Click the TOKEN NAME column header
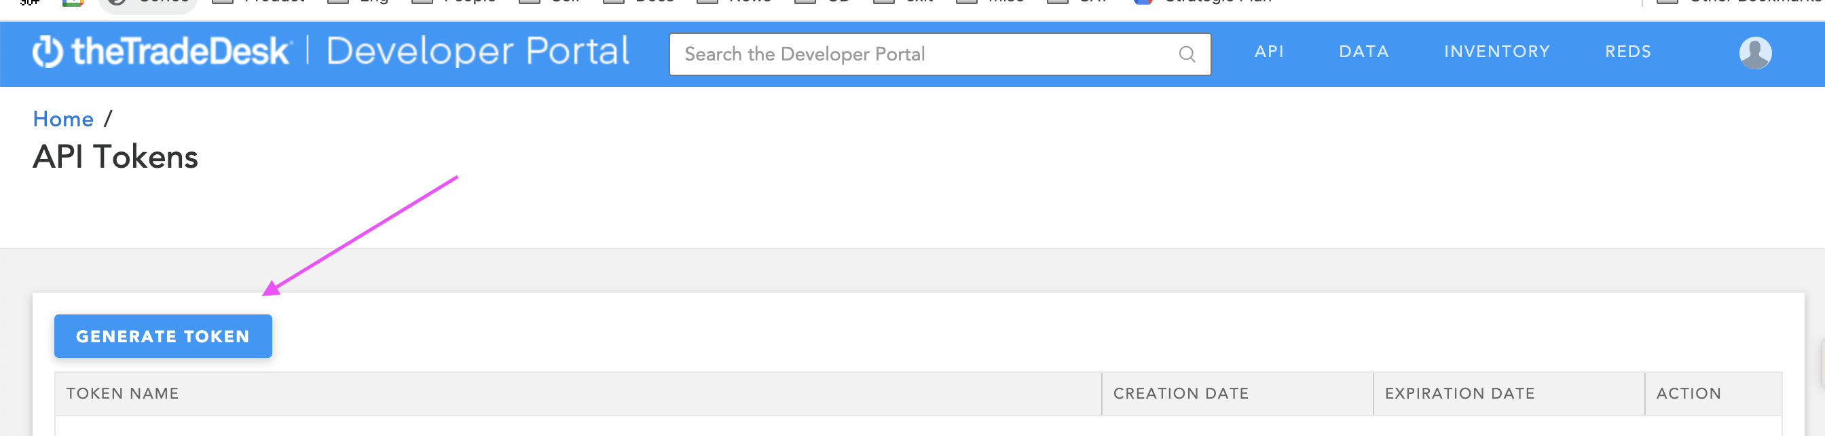The width and height of the screenshot is (1825, 436). click(x=124, y=393)
